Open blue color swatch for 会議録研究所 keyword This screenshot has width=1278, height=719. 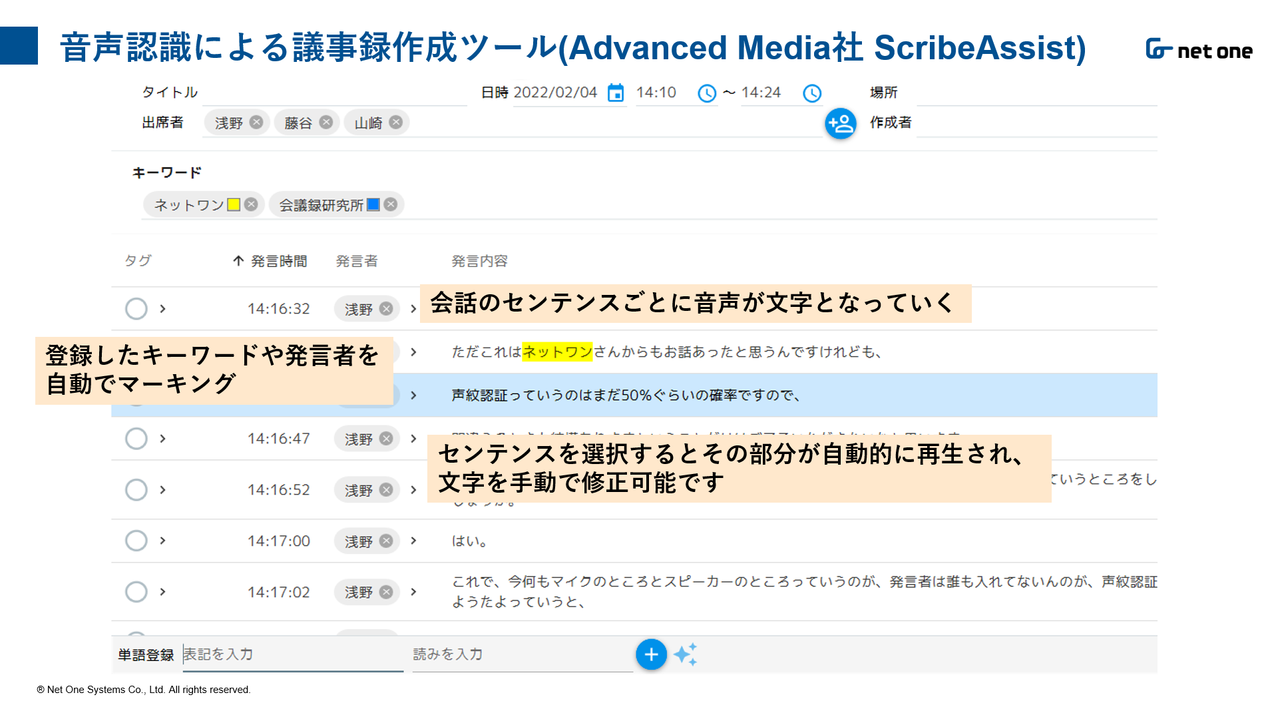373,204
